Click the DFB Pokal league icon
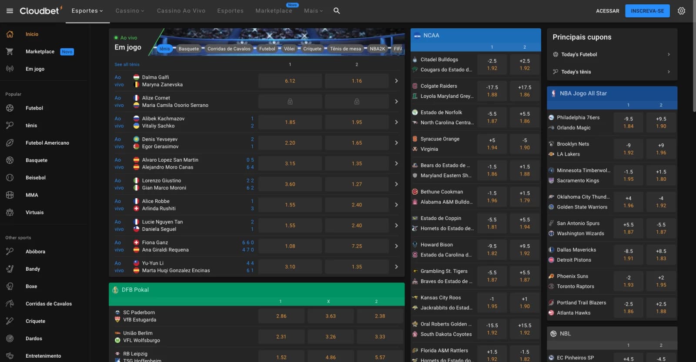The height and width of the screenshot is (362, 696). [115, 290]
